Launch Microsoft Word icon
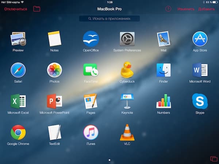Viewport: 219px width, 164px height. pyautogui.click(x=200, y=70)
